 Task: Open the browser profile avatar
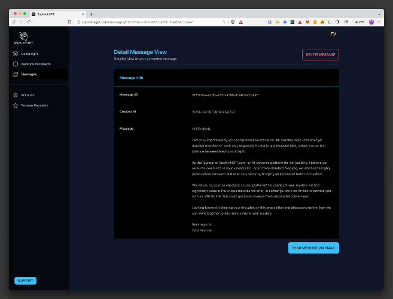(x=371, y=22)
